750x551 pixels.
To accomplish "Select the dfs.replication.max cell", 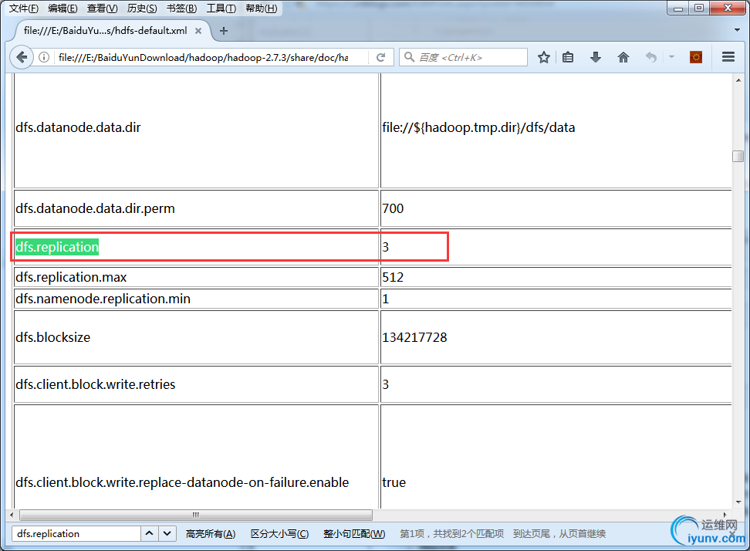I will tap(196, 277).
